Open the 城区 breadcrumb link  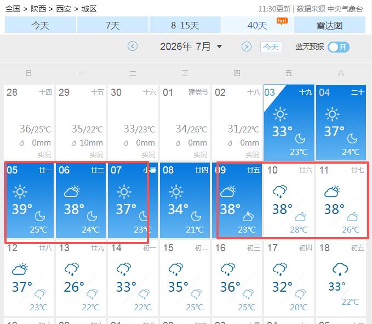(89, 9)
